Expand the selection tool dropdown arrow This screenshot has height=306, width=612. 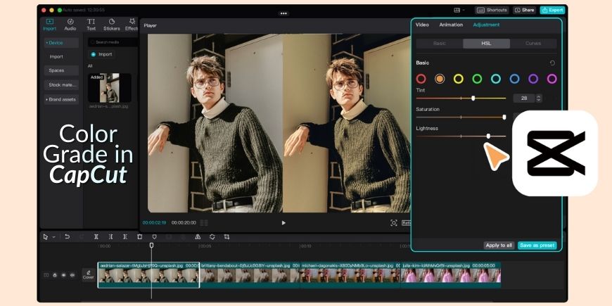pos(53,237)
